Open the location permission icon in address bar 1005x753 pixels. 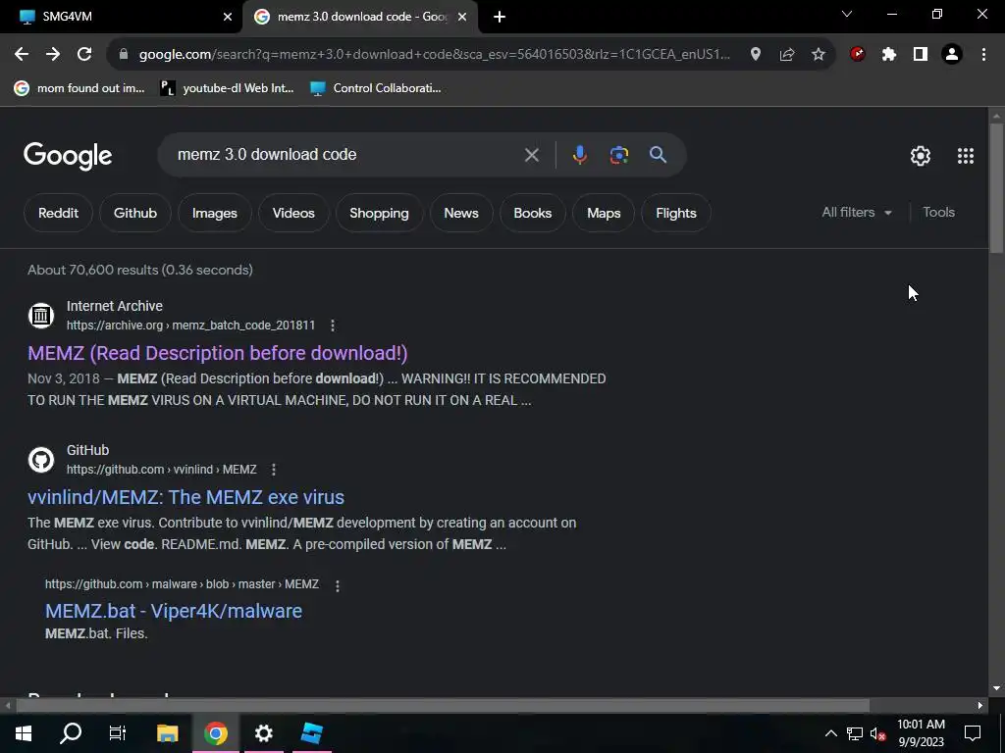coord(756,55)
